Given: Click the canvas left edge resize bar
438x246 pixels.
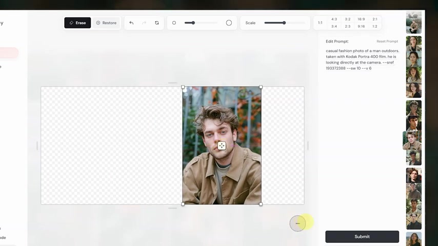Looking at the screenshot, I should pos(37,146).
